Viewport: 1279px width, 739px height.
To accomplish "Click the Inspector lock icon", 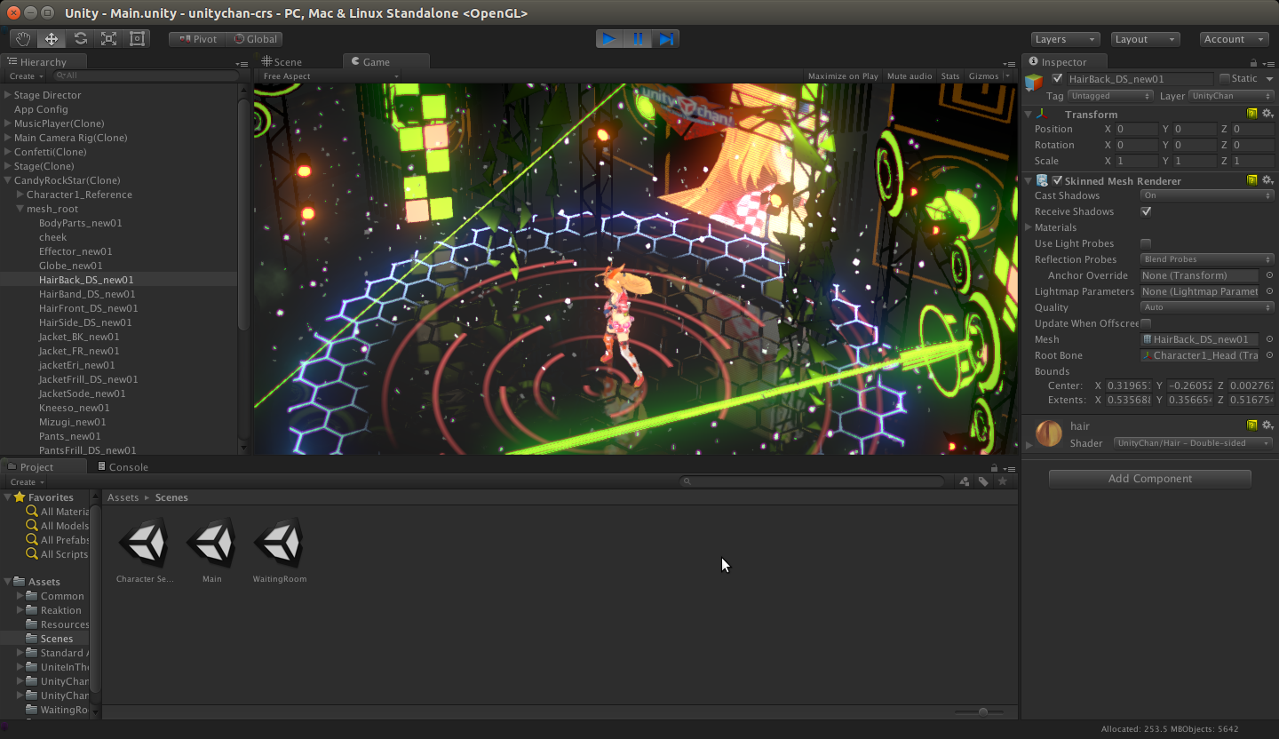I will (1252, 62).
